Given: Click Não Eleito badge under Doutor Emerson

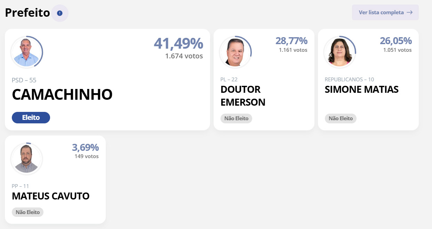Looking at the screenshot, I should click(236, 118).
